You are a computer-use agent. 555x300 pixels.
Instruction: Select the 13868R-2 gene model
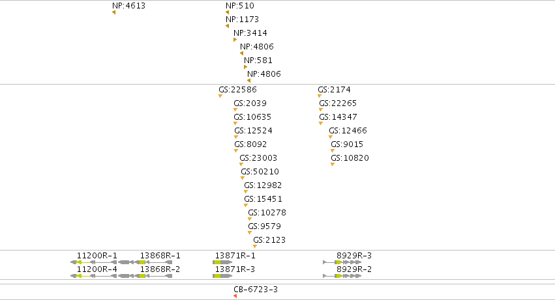(x=145, y=276)
